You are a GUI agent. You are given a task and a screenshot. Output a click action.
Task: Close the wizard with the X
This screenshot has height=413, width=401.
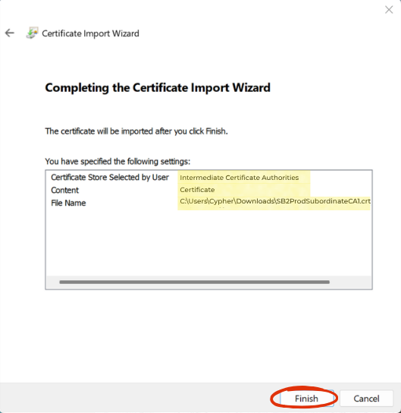[389, 10]
